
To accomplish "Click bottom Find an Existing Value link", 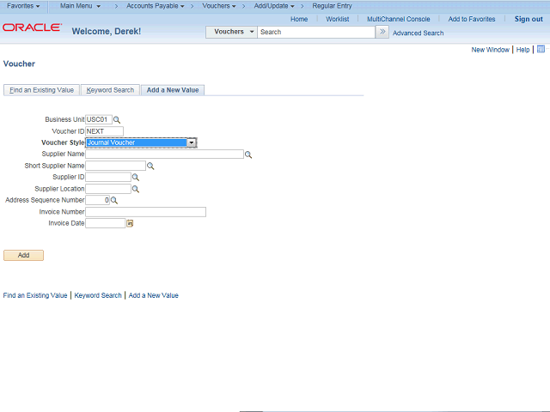I will click(x=35, y=295).
